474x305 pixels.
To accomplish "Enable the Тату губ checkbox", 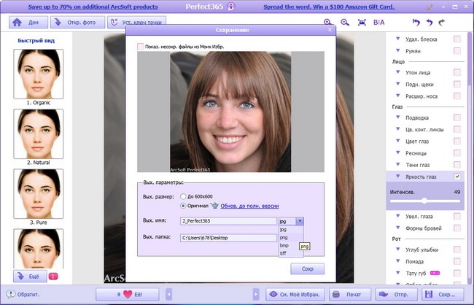I will tap(457, 273).
